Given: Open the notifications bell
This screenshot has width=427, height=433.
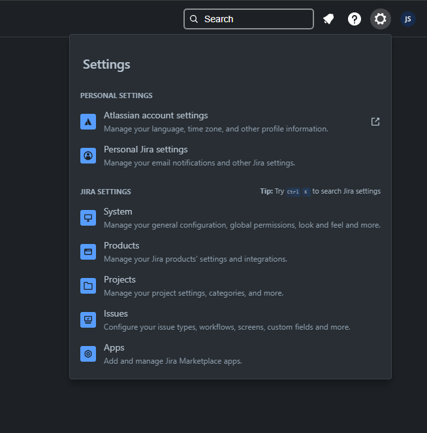Looking at the screenshot, I should [x=328, y=19].
